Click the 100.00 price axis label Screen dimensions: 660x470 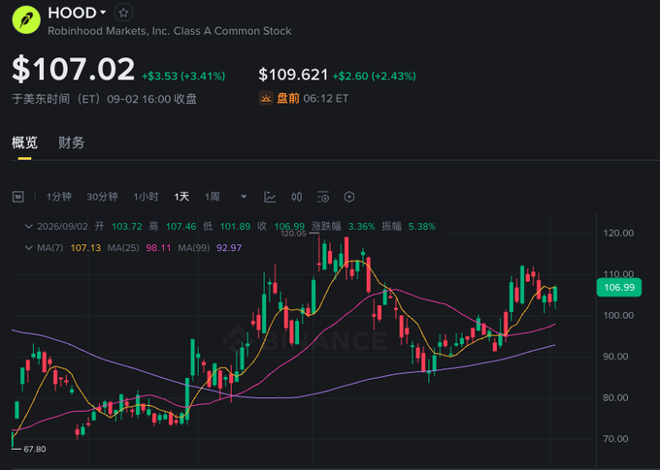click(x=618, y=315)
